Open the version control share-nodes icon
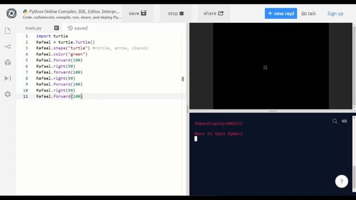 click(8, 47)
